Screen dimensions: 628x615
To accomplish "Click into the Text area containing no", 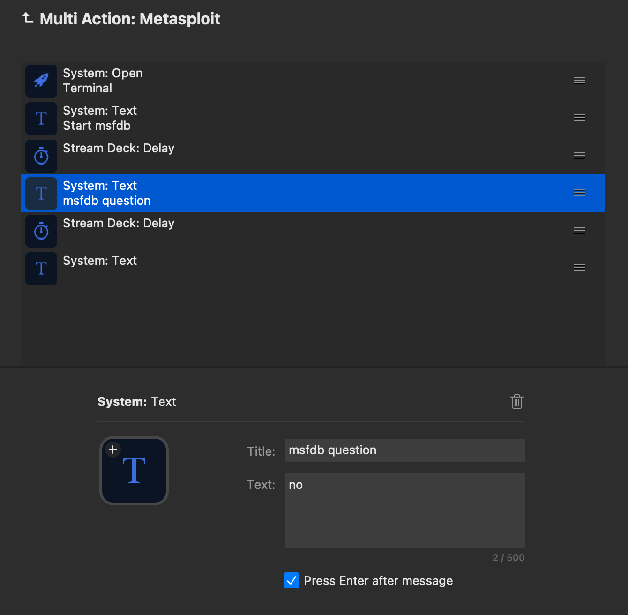I will 404,510.
